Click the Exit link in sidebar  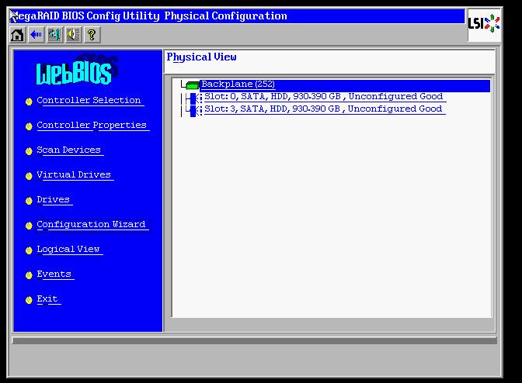[47, 299]
